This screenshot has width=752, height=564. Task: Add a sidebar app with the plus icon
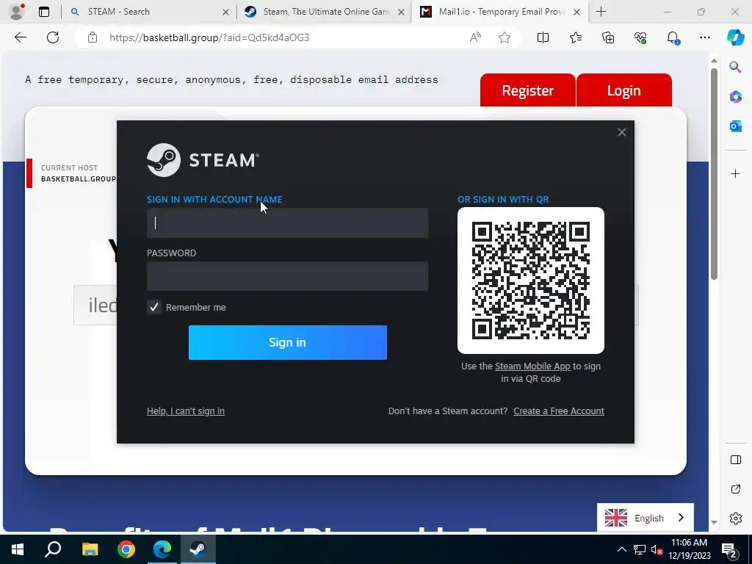pyautogui.click(x=735, y=173)
